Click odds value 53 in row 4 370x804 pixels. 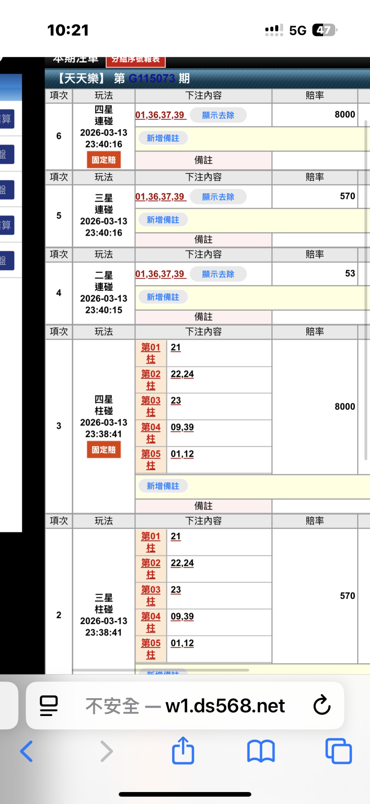point(350,273)
